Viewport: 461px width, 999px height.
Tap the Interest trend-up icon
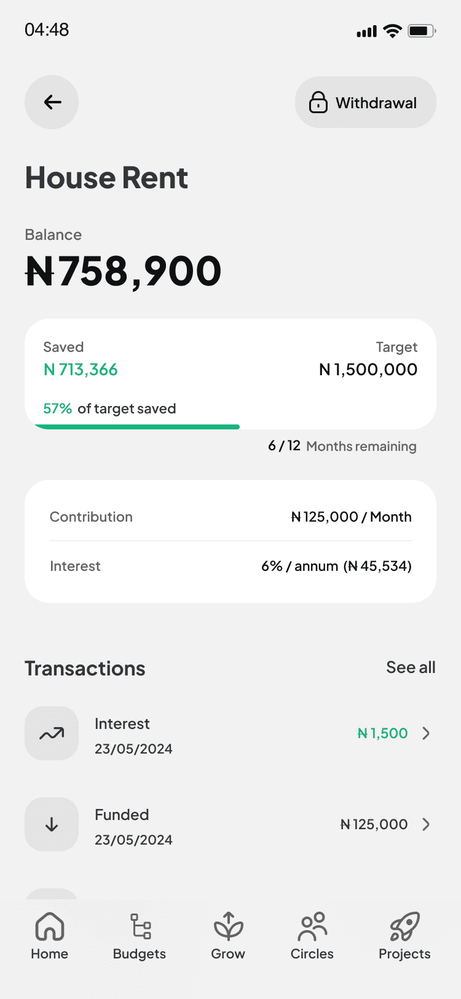point(52,733)
